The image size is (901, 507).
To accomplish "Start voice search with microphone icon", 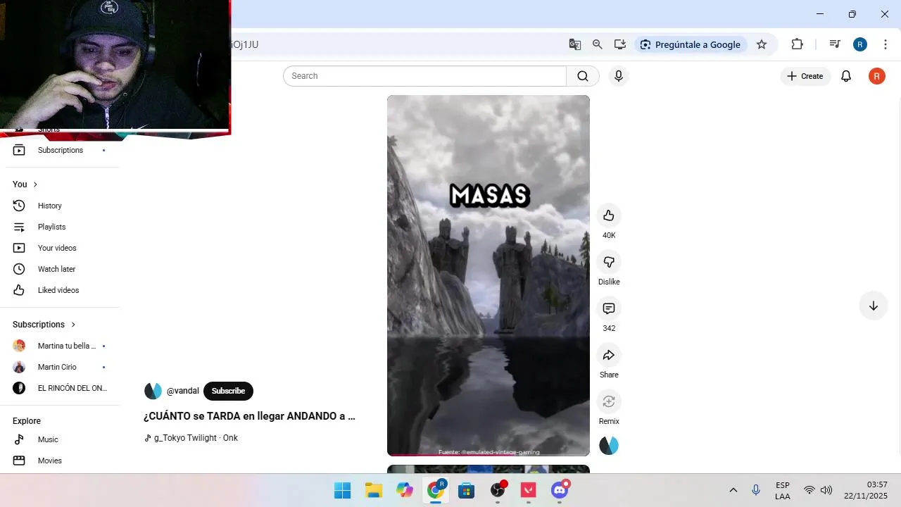I will tap(618, 76).
